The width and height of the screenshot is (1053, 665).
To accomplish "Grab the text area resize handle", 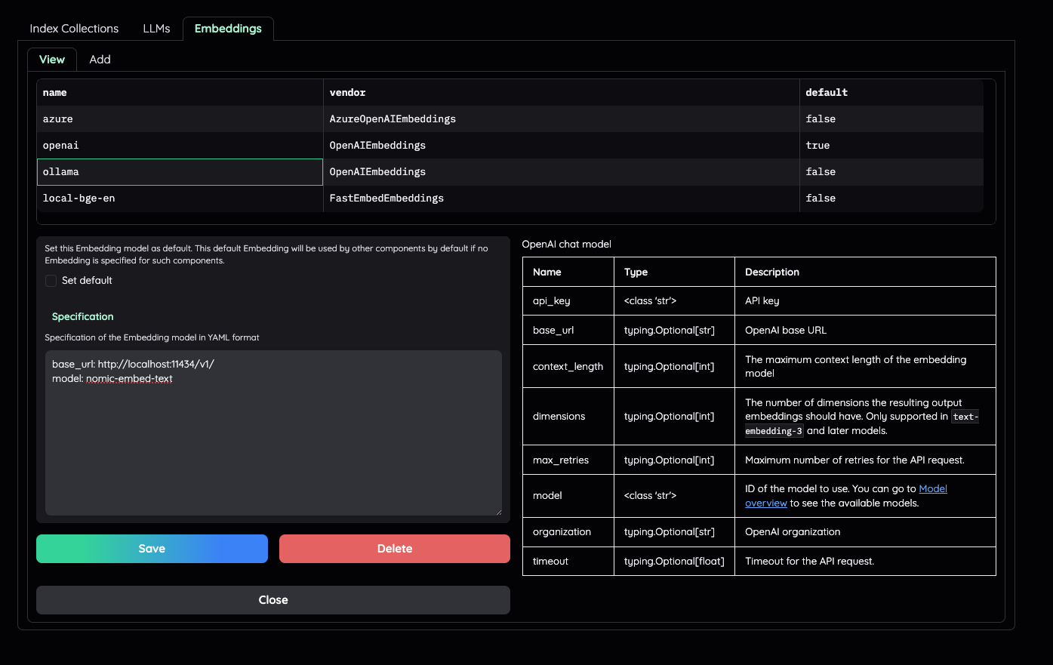I will [498, 513].
